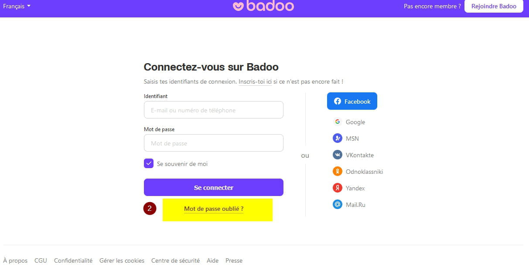Click the Inscris-toi ici link
The height and width of the screenshot is (267, 529).
255,81
